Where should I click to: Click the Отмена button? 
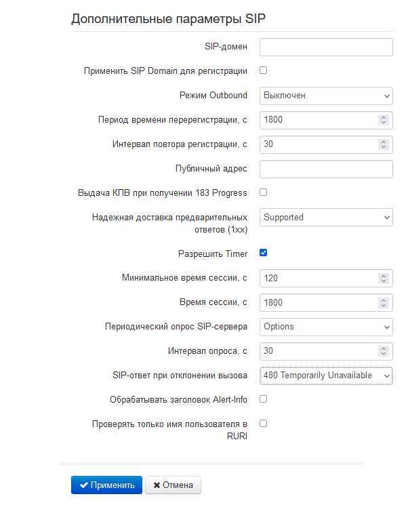(173, 485)
